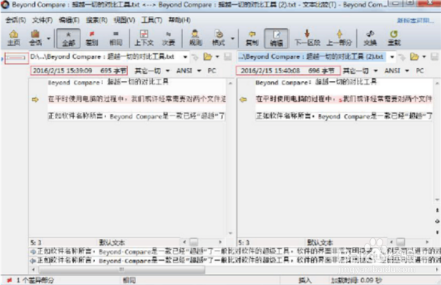Click the 重载 reload icon
The width and height of the screenshot is (441, 285).
pos(393,38)
